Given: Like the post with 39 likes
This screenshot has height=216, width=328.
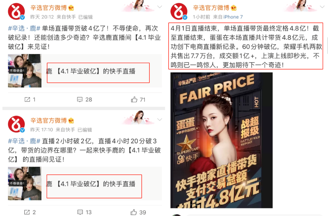Looking at the screenshot, I should pyautogui.click(x=134, y=212).
